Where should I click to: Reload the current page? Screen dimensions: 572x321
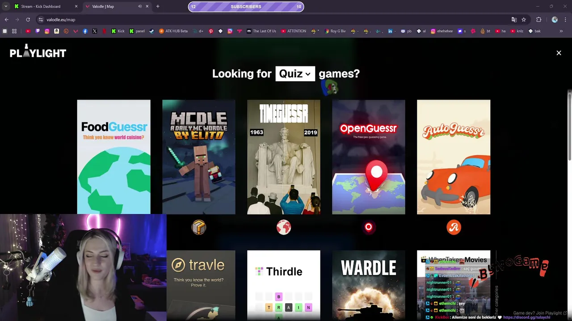(x=28, y=20)
